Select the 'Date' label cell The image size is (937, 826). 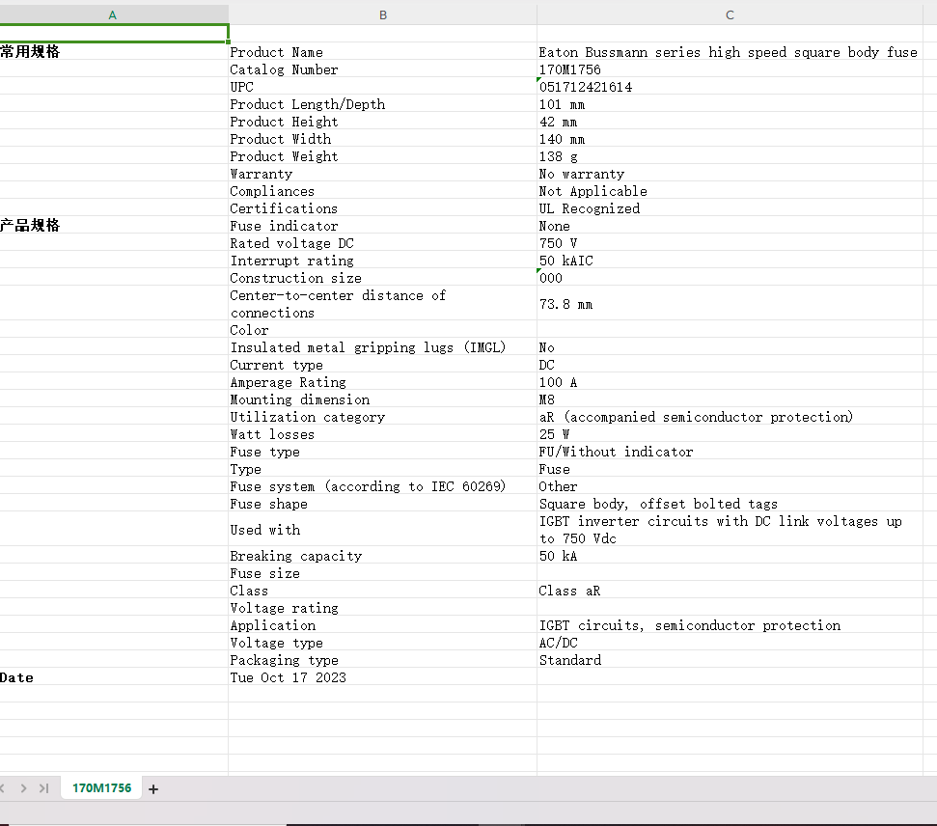[x=114, y=677]
